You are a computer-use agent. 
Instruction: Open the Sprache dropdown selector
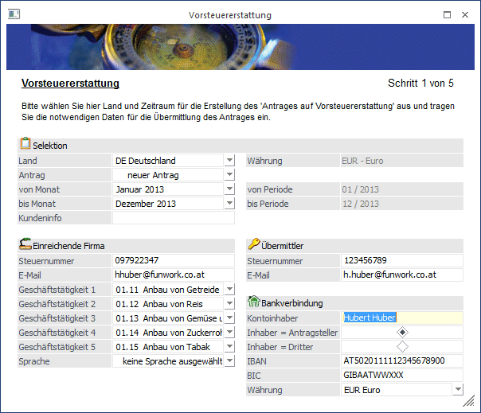pos(229,361)
